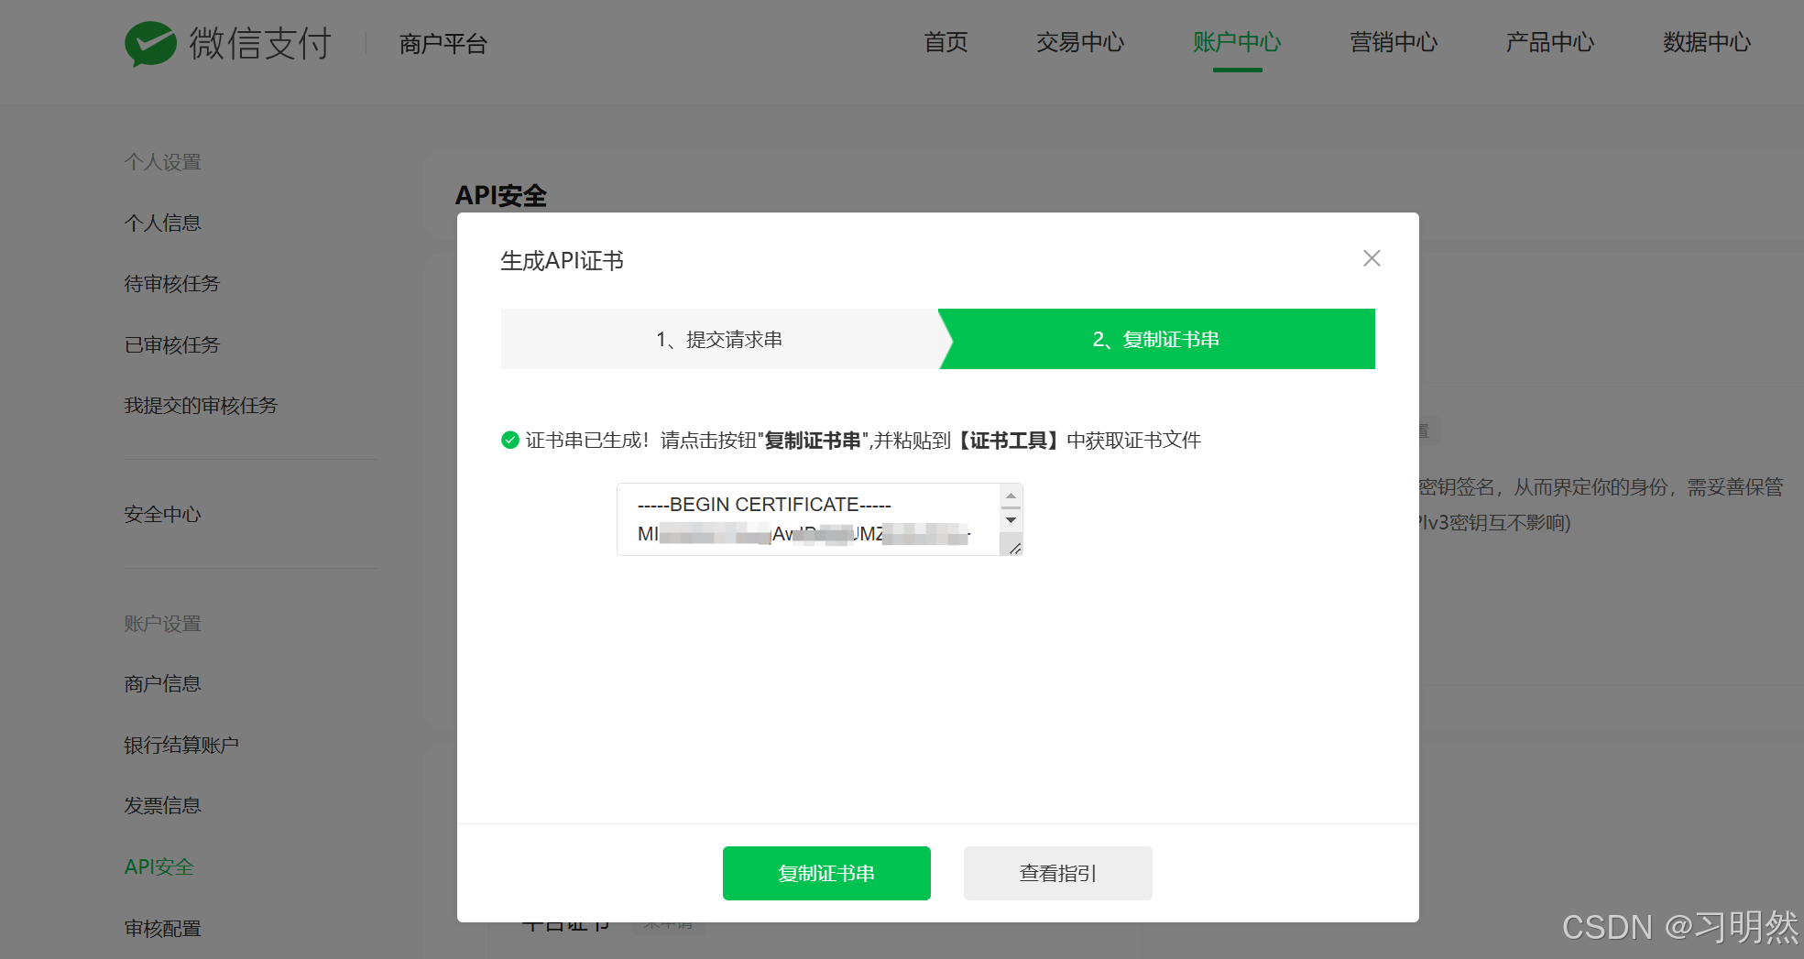Viewport: 1804px width, 959px height.
Task: Click the 个人设置 section label
Action: click(x=163, y=162)
